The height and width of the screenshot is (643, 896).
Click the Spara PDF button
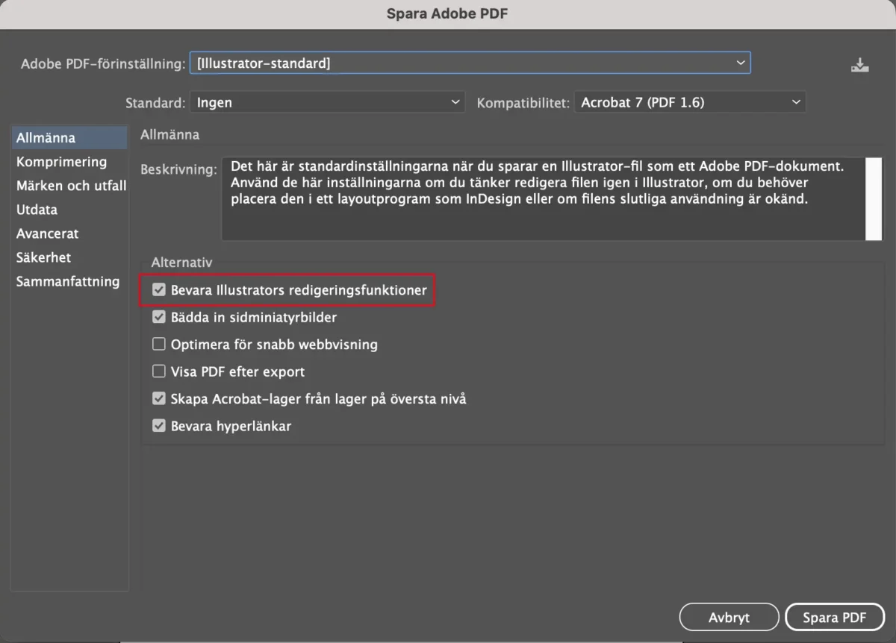[x=835, y=618]
